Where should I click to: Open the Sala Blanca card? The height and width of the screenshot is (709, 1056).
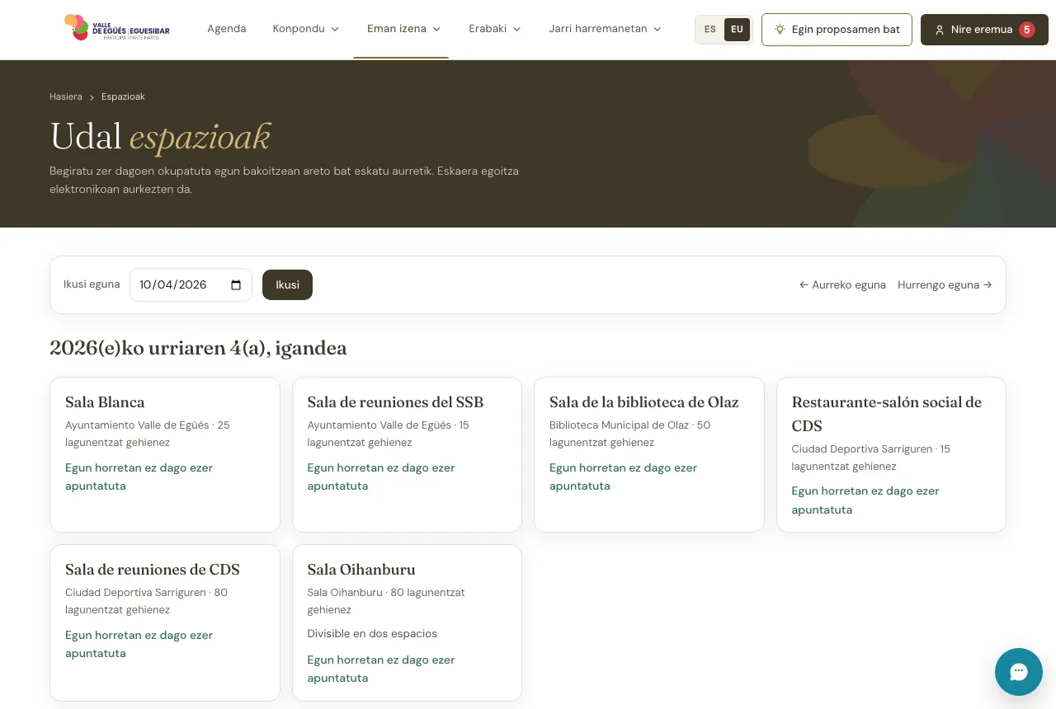(165, 454)
